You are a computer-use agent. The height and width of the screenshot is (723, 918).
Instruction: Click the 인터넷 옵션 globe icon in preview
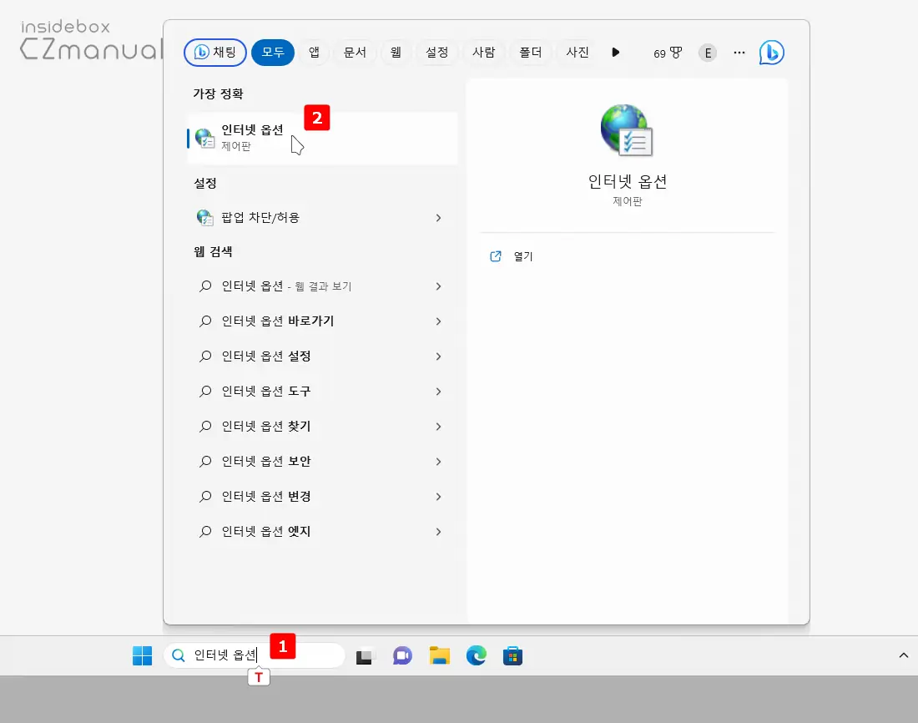[x=627, y=129]
